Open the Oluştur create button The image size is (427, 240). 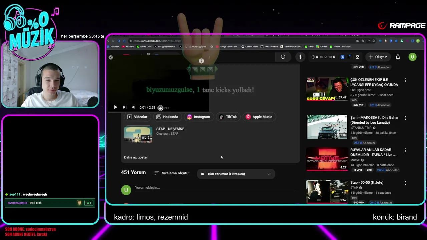point(378,57)
